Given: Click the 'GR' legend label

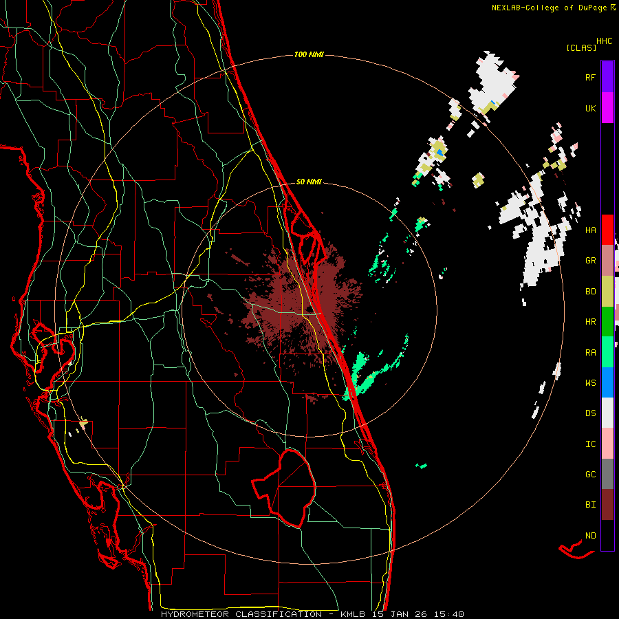Looking at the screenshot, I should [590, 261].
